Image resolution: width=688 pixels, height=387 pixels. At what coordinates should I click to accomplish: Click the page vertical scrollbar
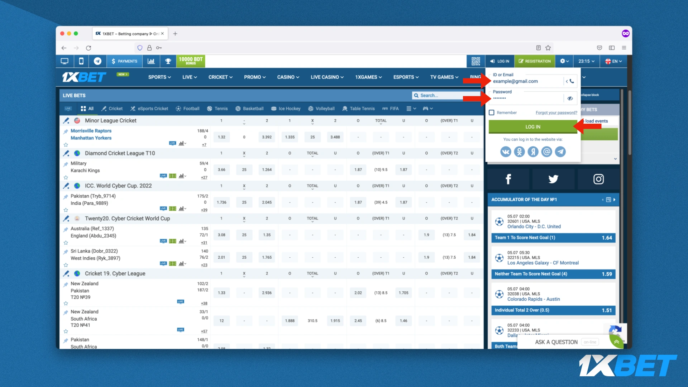click(x=630, y=123)
